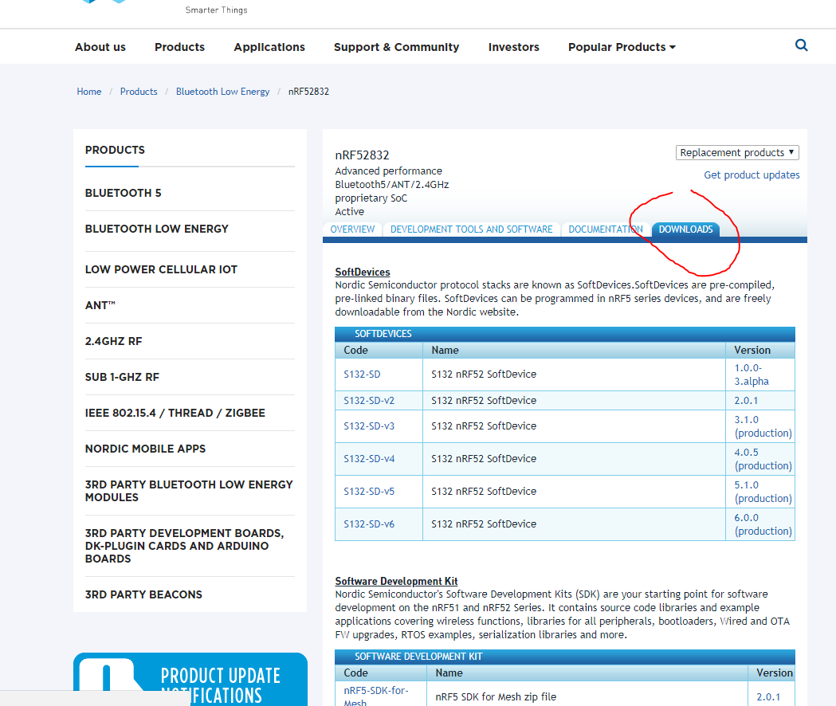Screen dimensions: 836x706
Task: Open the ANT sidebar category
Action: click(100, 305)
